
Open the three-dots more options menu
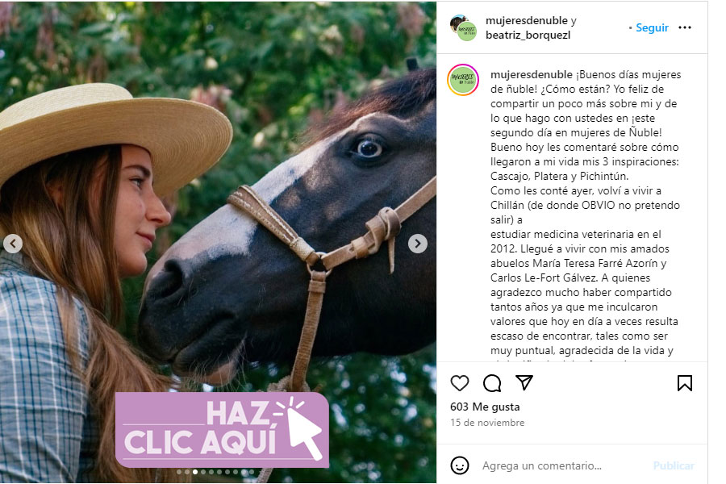[x=684, y=27]
